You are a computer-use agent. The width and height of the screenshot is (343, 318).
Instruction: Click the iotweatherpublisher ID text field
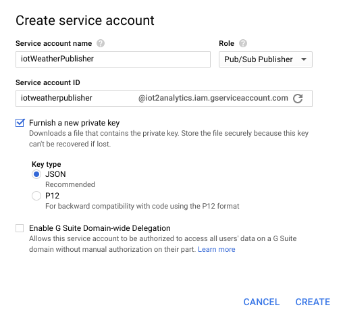pyautogui.click(x=76, y=99)
